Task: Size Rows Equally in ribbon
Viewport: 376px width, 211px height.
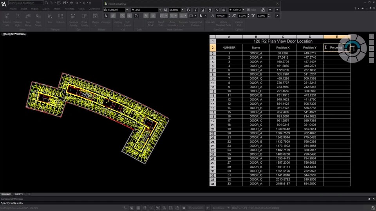Action: [84, 20]
